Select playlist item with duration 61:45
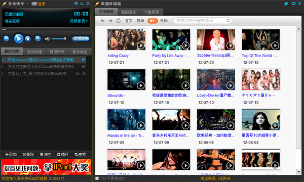 point(44,74)
